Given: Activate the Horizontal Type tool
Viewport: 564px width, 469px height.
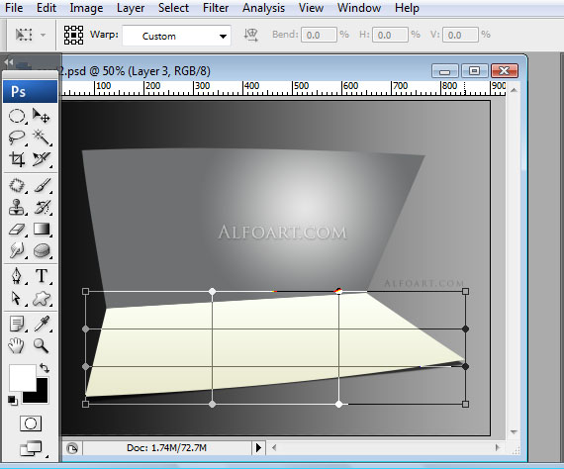Looking at the screenshot, I should (42, 276).
